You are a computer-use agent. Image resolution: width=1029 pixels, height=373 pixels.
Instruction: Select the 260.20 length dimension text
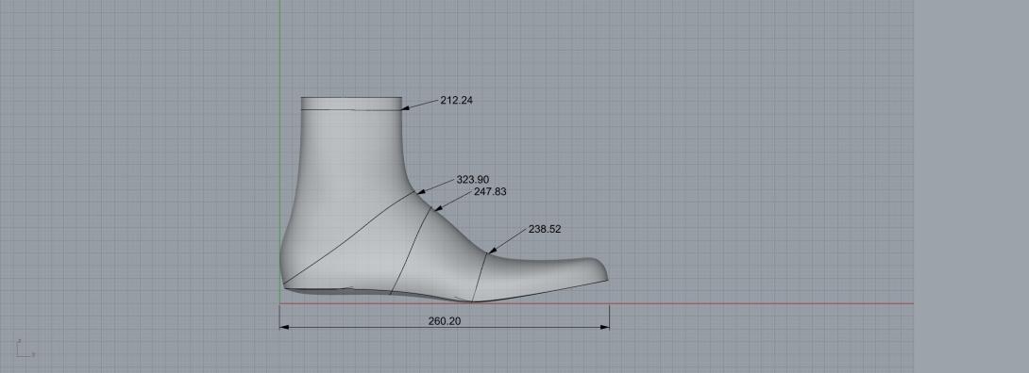pyautogui.click(x=445, y=320)
